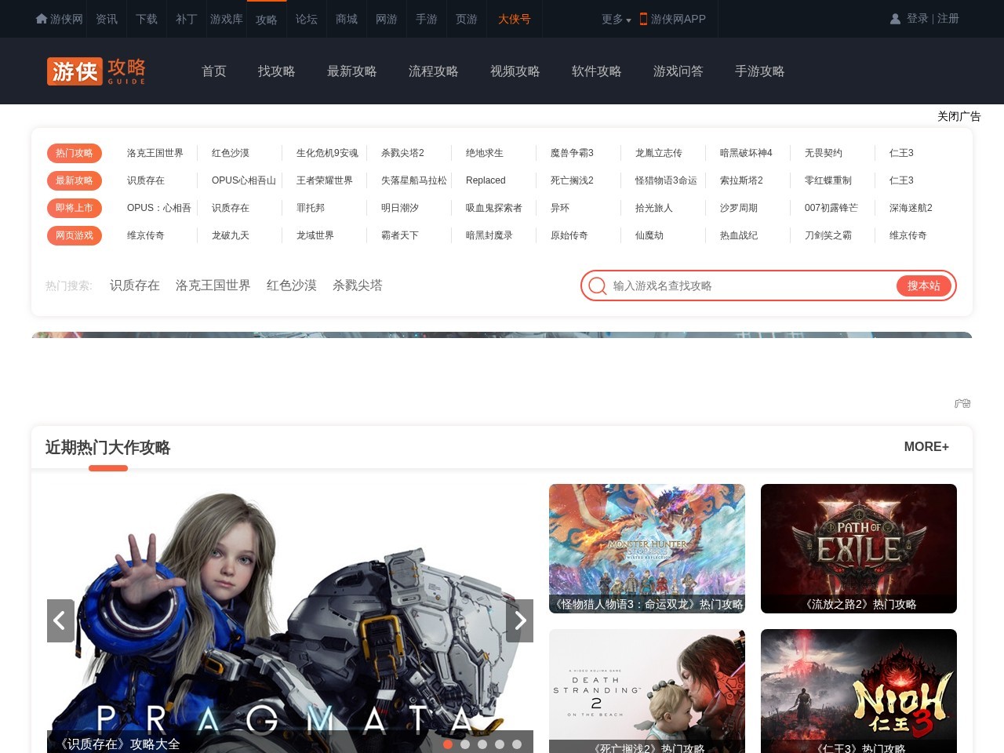Screen dimensions: 1004x753
Task: Open 游戏库 in top bar
Action: (x=227, y=19)
